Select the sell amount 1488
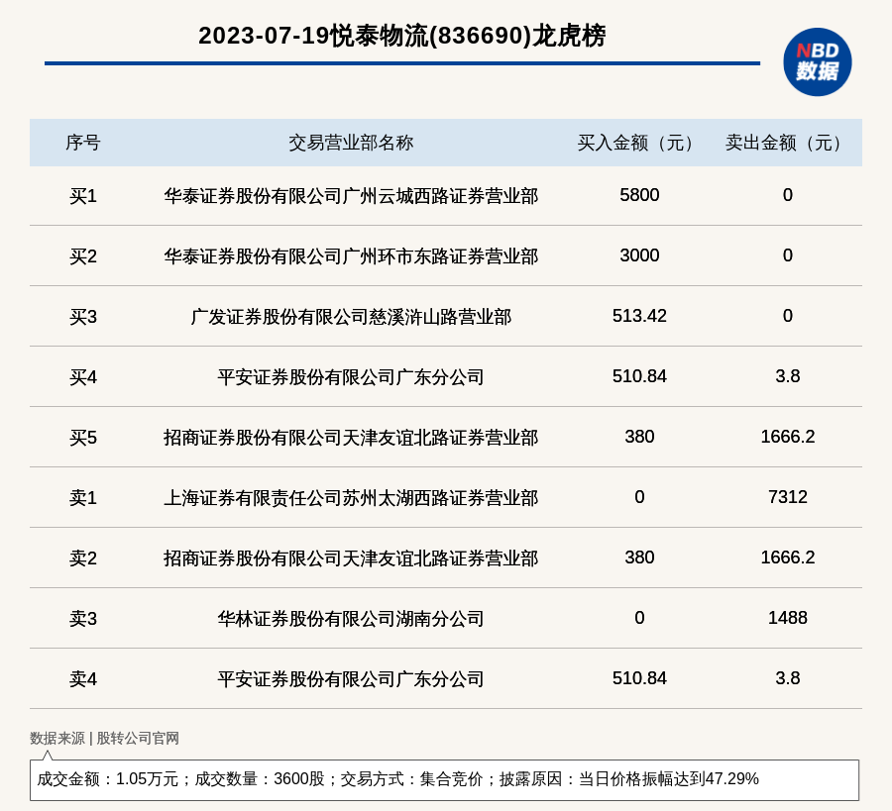 point(787,618)
